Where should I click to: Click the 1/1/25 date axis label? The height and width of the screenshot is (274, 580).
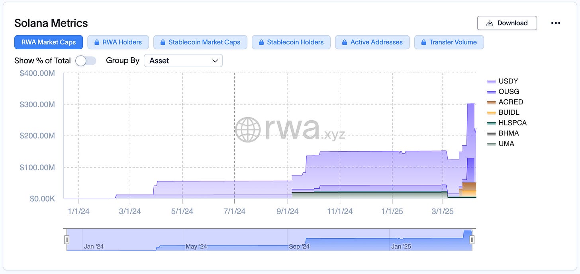[x=392, y=212]
